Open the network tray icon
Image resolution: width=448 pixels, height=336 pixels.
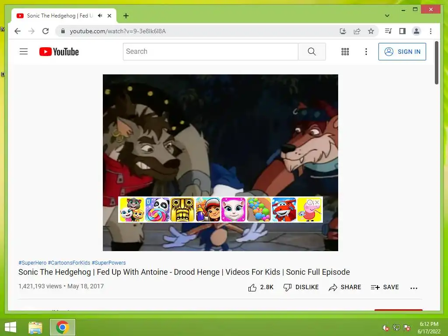pos(396,328)
